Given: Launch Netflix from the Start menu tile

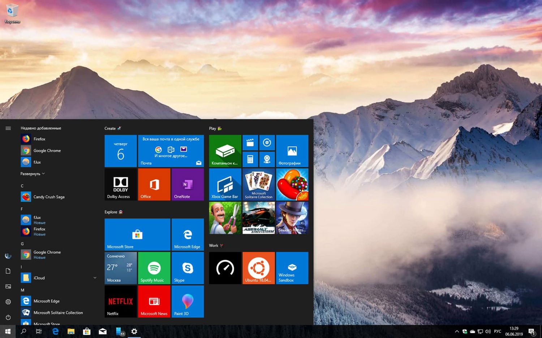Looking at the screenshot, I should pyautogui.click(x=120, y=301).
